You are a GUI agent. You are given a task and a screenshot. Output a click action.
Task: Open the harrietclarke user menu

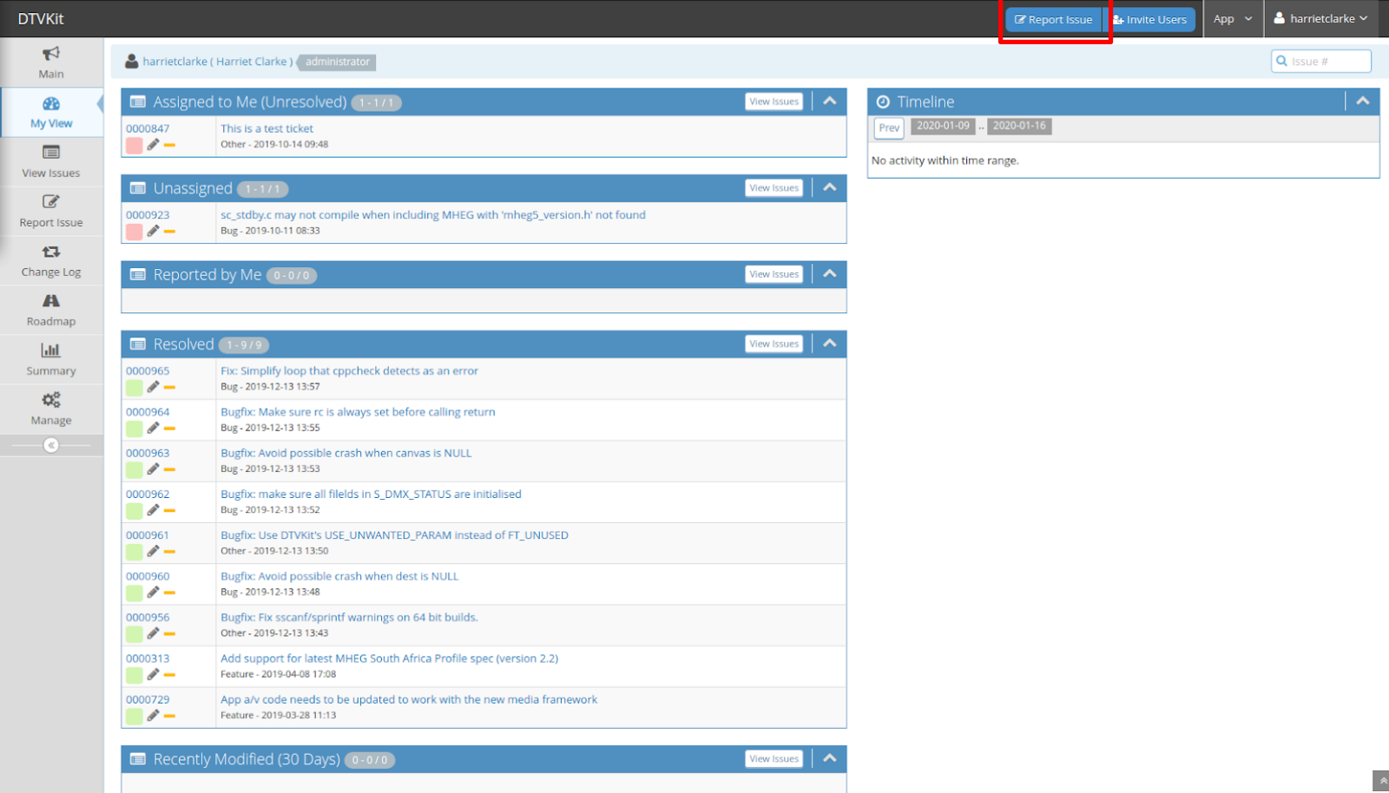click(1320, 19)
